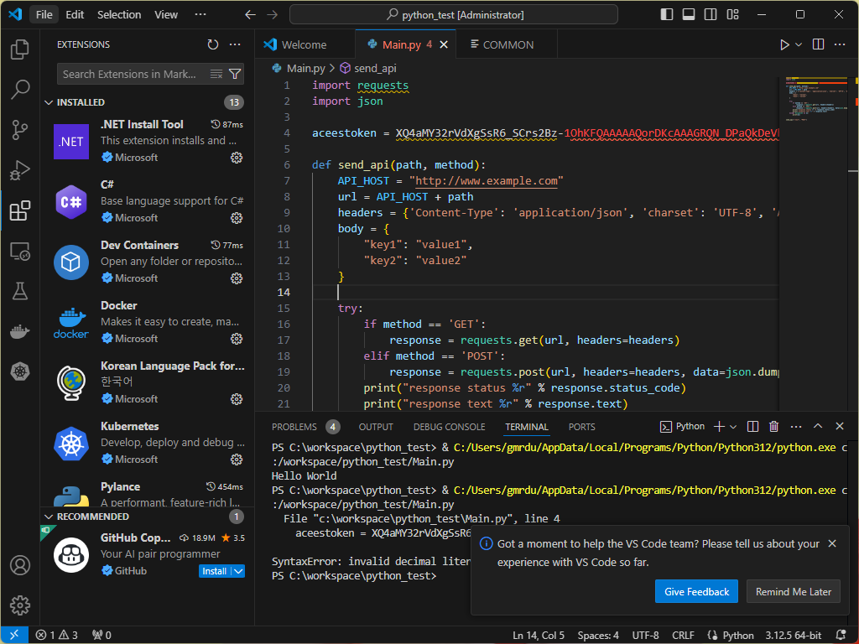Viewport: 859px width, 644px height.
Task: Open the Accounts icon
Action: click(20, 565)
